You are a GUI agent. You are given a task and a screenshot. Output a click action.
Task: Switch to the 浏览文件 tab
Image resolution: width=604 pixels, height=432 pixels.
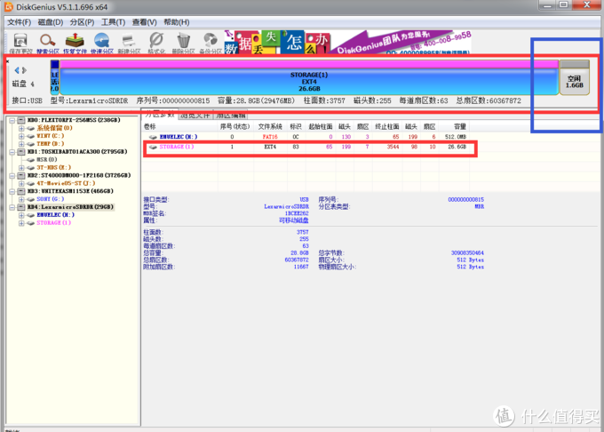point(195,116)
